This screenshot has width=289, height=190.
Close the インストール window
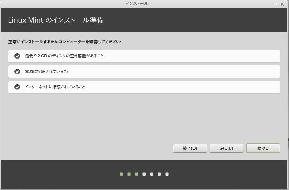click(x=282, y=3)
